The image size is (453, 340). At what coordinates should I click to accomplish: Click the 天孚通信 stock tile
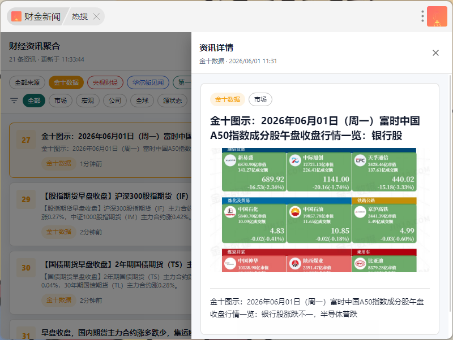[x=384, y=172]
